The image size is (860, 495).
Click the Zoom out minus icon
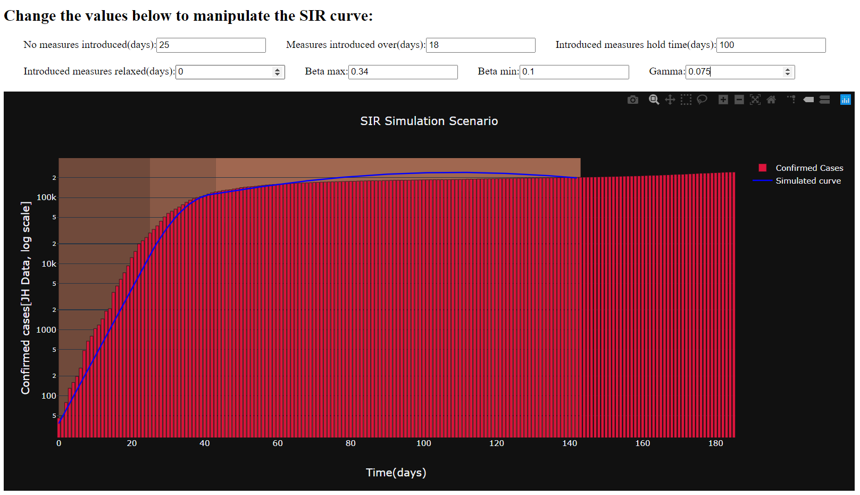739,100
